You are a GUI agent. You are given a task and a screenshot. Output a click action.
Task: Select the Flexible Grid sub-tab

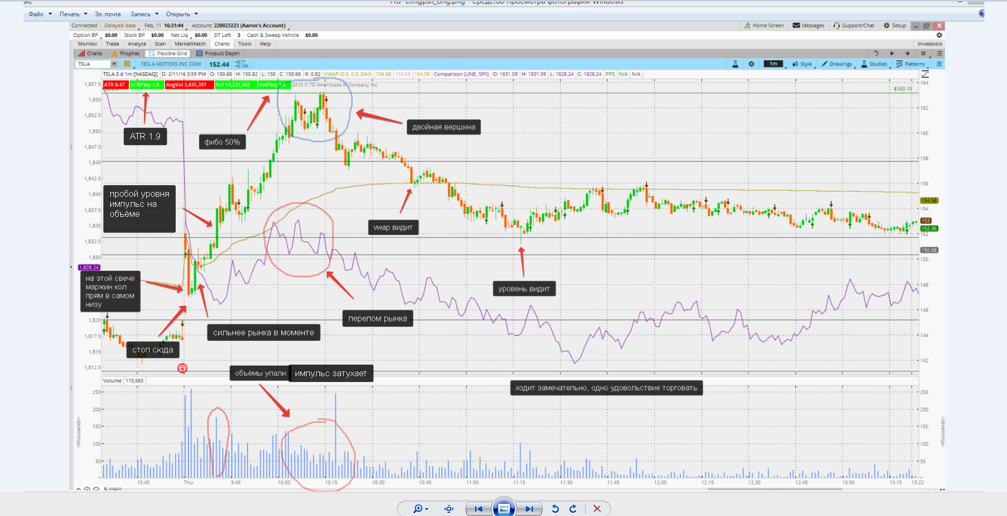(167, 53)
